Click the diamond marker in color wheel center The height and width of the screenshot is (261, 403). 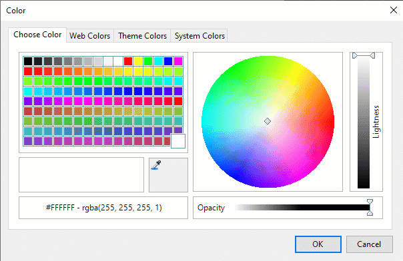(268, 121)
